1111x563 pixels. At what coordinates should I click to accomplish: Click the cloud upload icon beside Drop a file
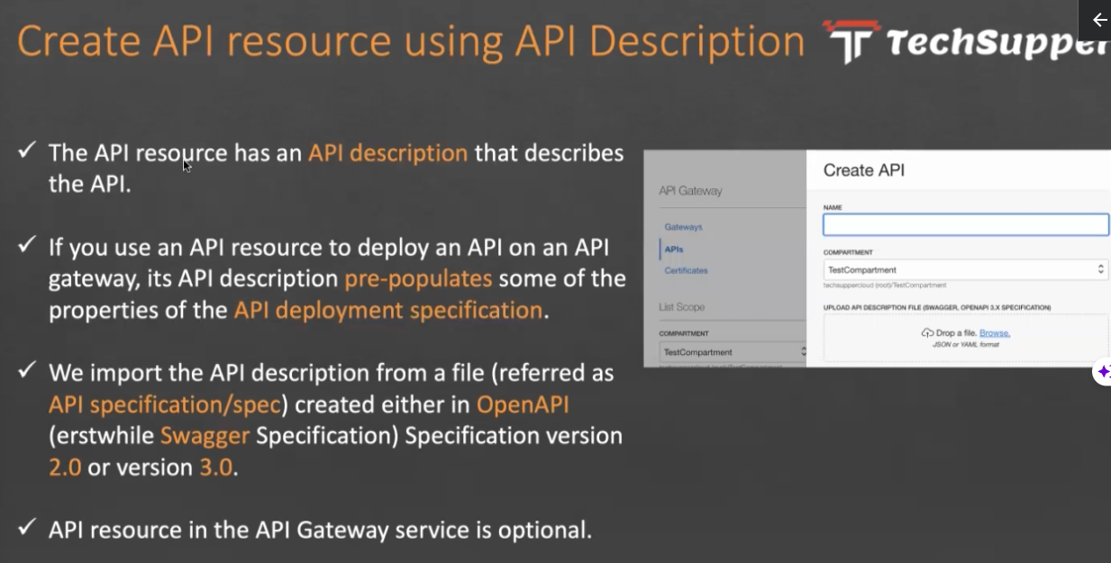(x=927, y=333)
